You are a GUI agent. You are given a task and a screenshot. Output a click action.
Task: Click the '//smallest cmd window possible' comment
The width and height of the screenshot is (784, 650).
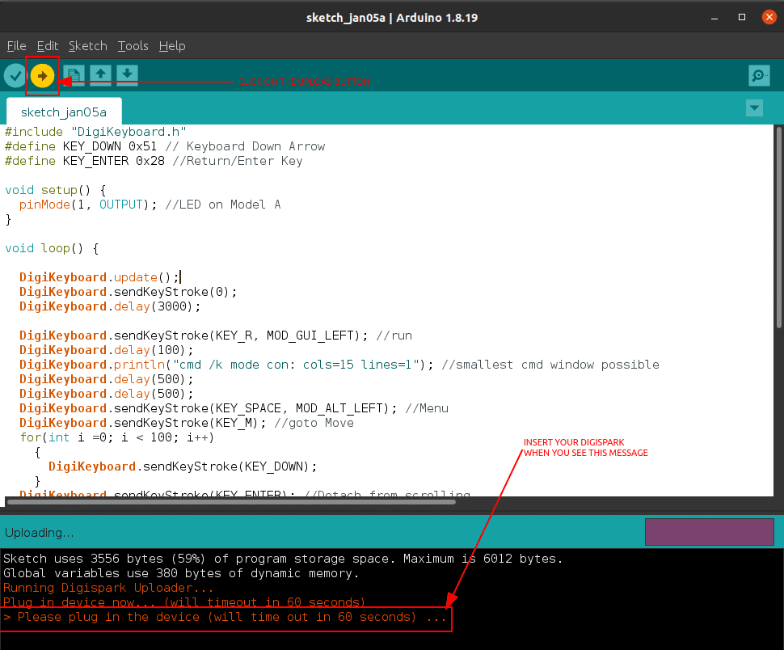coord(550,365)
